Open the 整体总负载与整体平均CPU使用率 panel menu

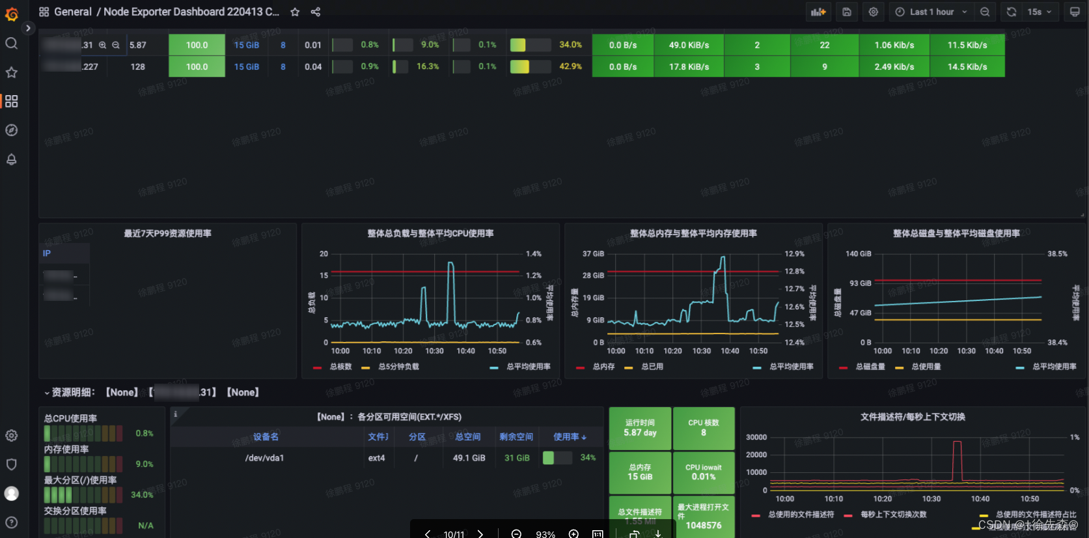click(430, 233)
